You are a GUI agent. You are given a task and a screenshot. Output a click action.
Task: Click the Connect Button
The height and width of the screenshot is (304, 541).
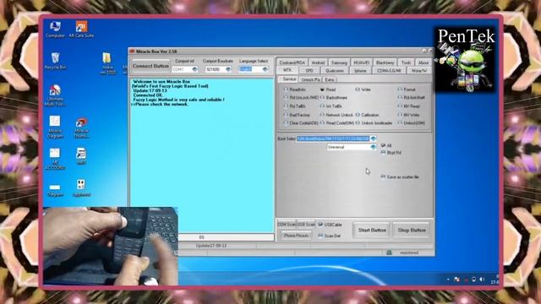click(150, 66)
